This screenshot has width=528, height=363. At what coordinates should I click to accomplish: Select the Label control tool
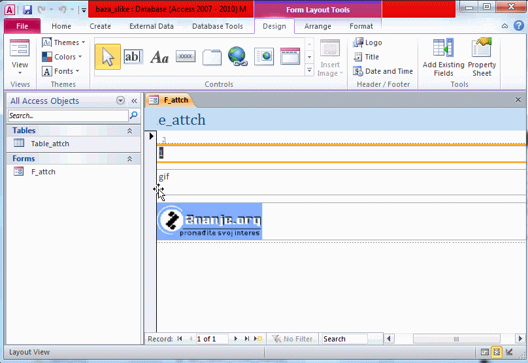159,57
